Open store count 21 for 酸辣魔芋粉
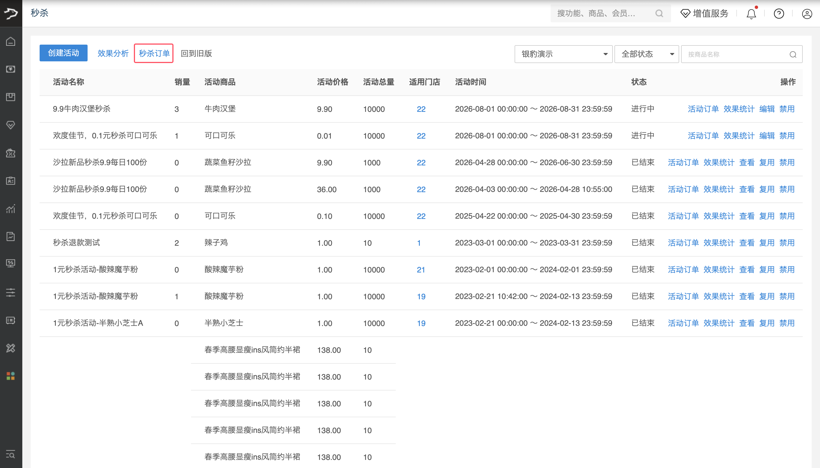The width and height of the screenshot is (820, 468). (x=421, y=270)
